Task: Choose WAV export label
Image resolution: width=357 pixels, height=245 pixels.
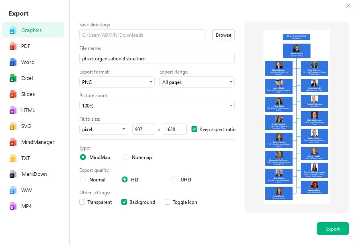Action: click(x=26, y=190)
